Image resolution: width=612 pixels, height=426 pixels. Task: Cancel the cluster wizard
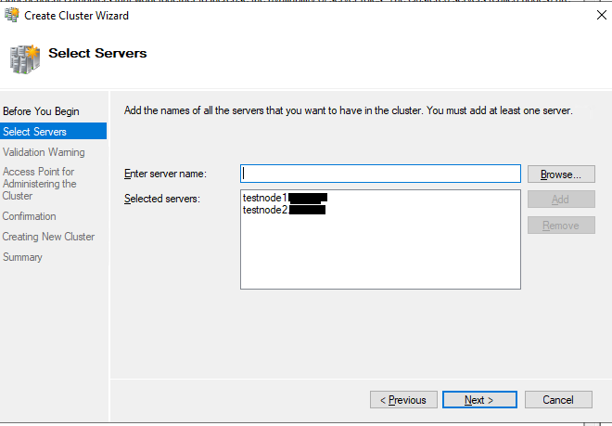pyautogui.click(x=558, y=400)
